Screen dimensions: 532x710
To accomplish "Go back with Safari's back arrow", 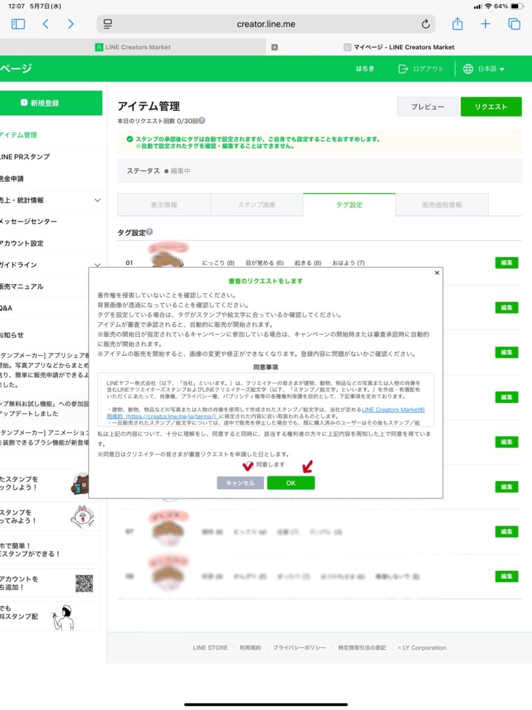I will (x=45, y=24).
